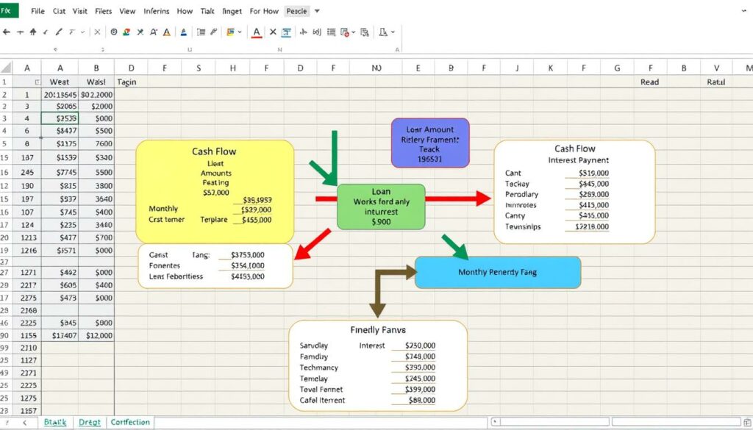The width and height of the screenshot is (753, 430).
Task: Open the Filers menu
Action: (x=103, y=11)
